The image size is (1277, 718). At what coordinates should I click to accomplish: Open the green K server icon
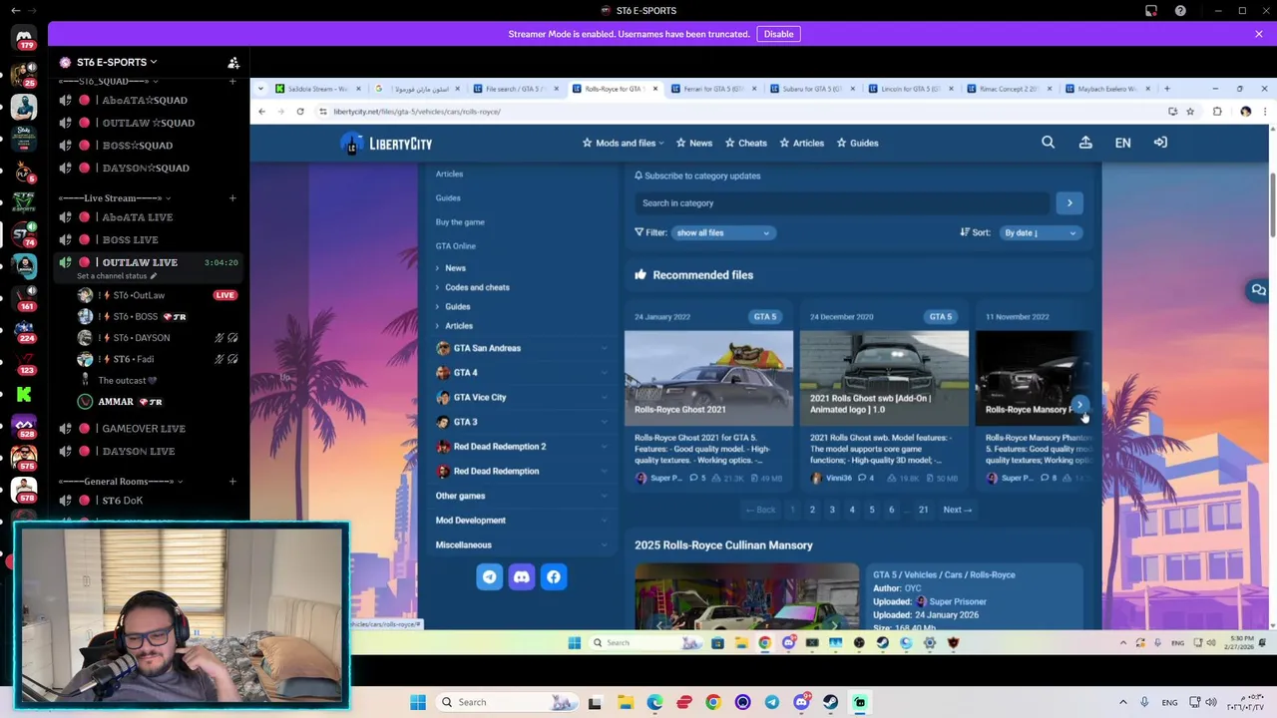click(24, 395)
